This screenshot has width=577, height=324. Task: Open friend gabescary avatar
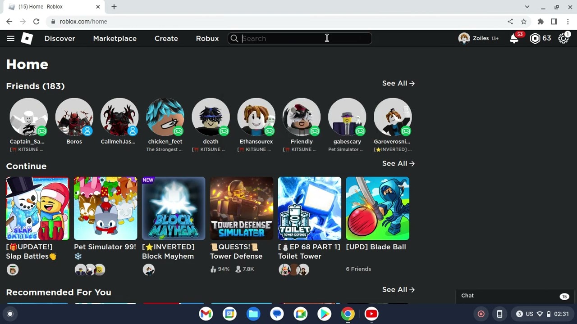(347, 117)
